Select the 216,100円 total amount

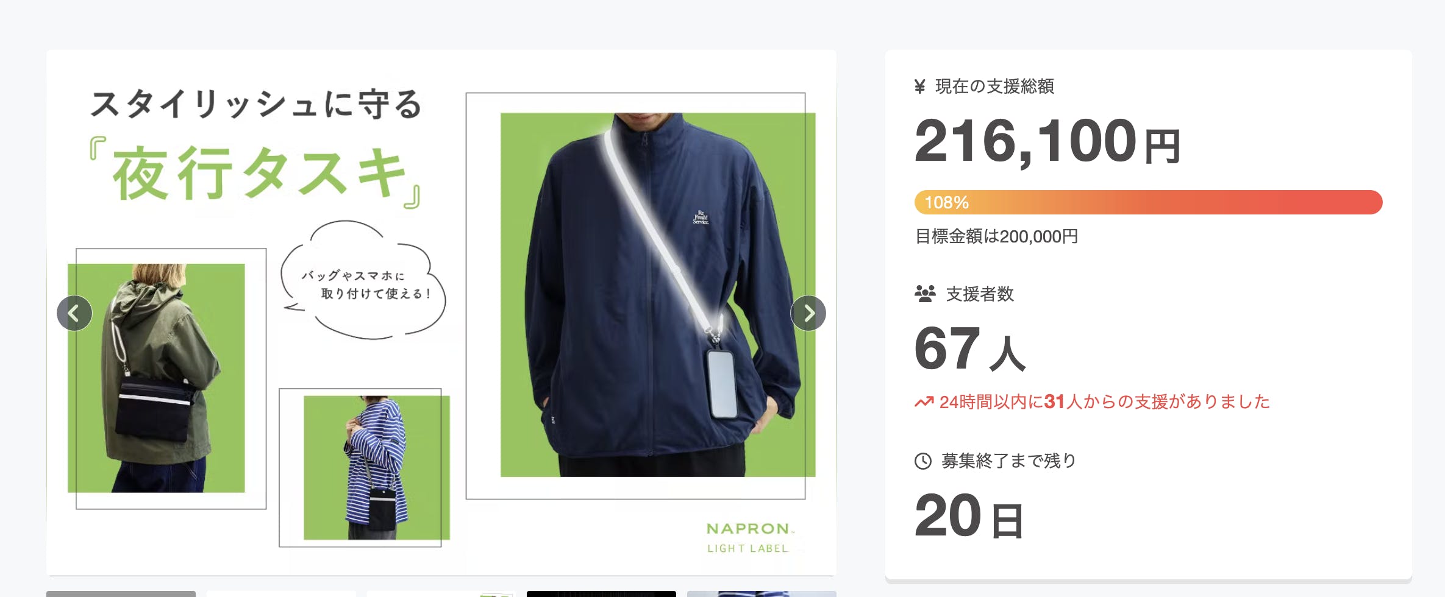coord(1047,142)
